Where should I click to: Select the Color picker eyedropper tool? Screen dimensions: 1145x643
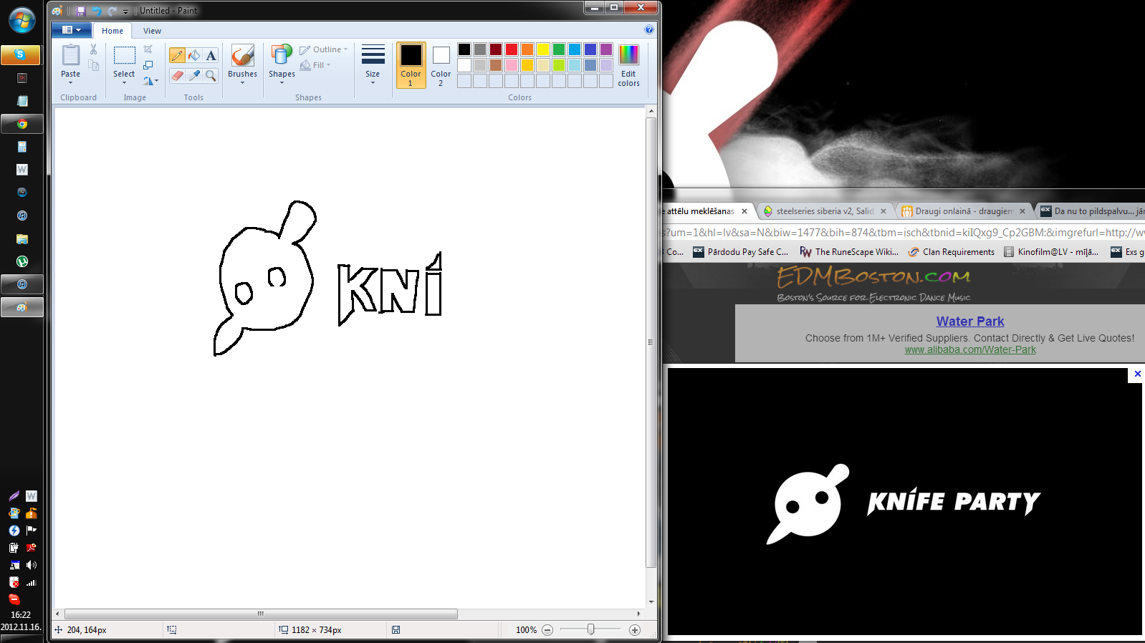[x=194, y=75]
